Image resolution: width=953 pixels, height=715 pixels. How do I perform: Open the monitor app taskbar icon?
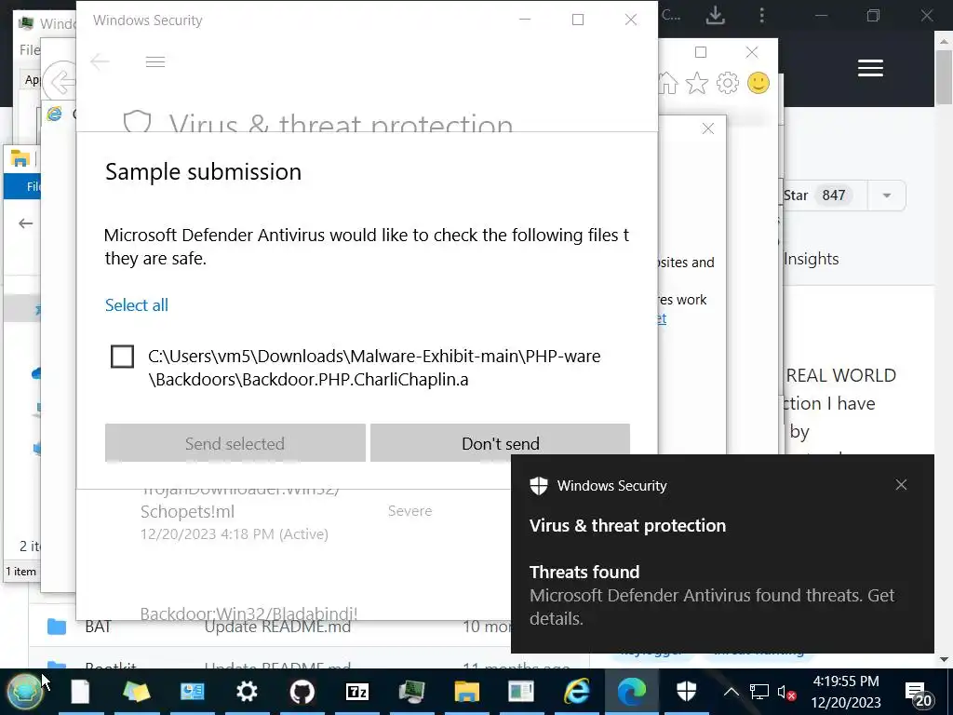tap(412, 692)
